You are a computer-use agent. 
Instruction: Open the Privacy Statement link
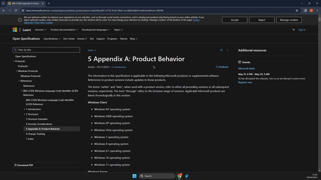coord(196,20)
